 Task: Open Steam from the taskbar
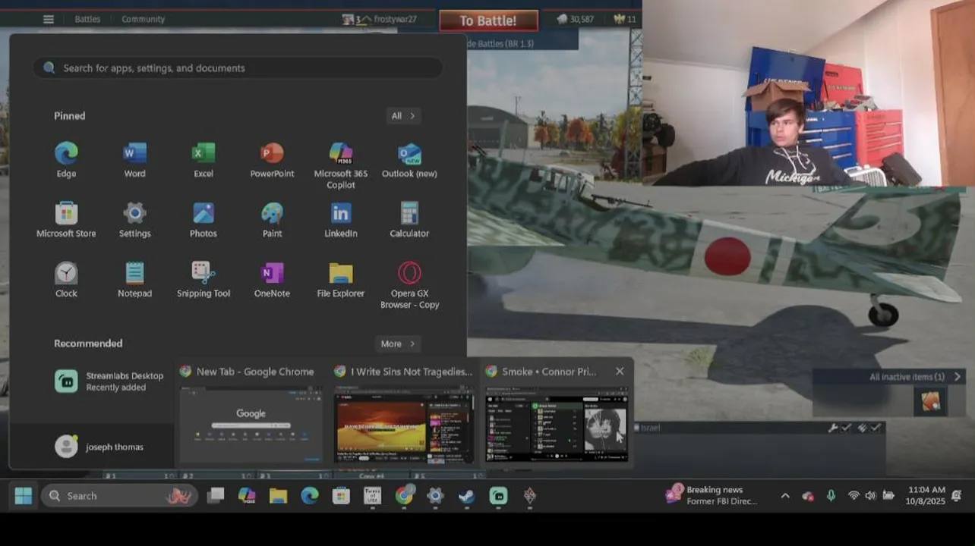(466, 496)
